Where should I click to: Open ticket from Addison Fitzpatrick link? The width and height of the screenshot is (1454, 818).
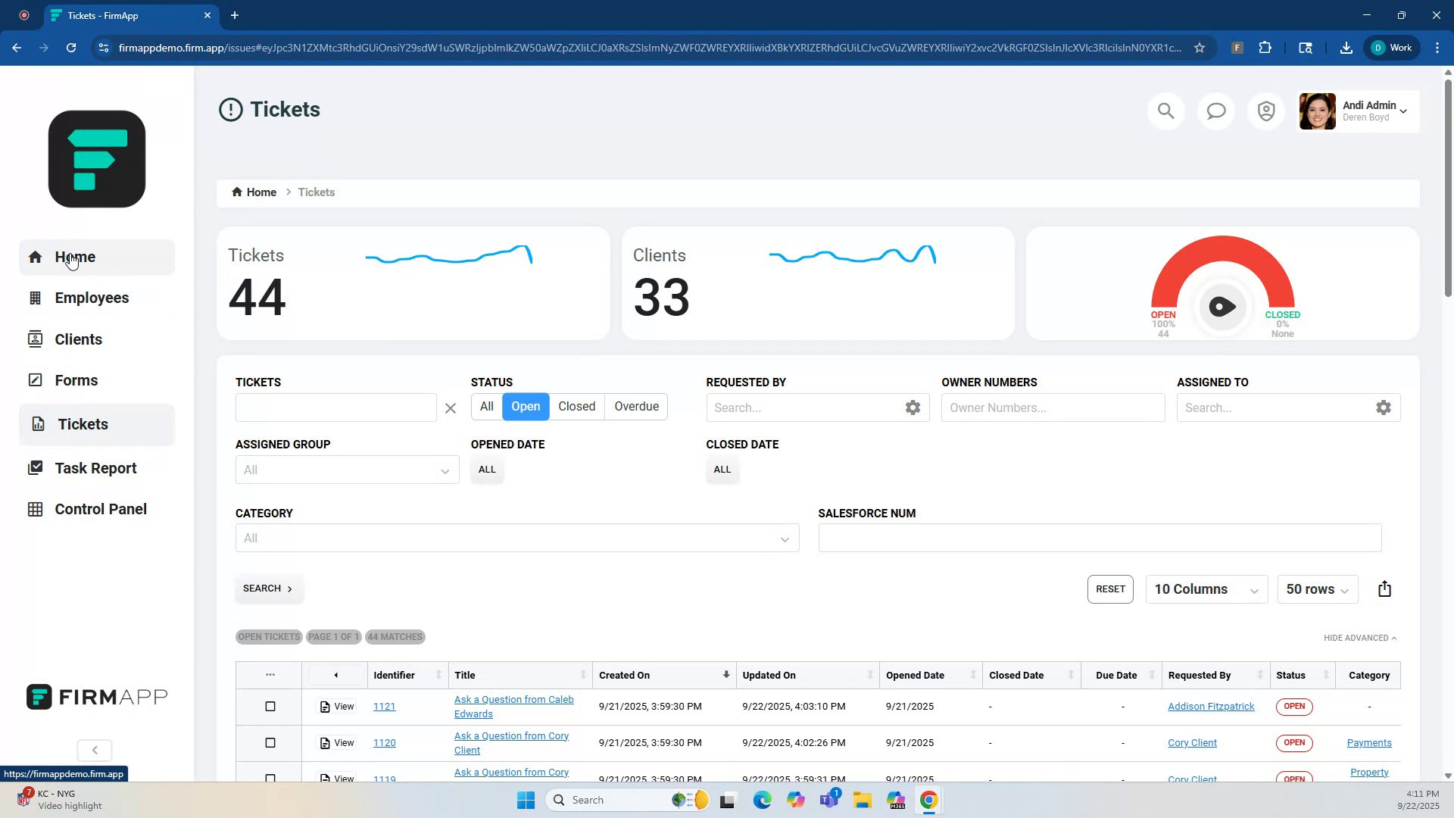click(x=1210, y=706)
